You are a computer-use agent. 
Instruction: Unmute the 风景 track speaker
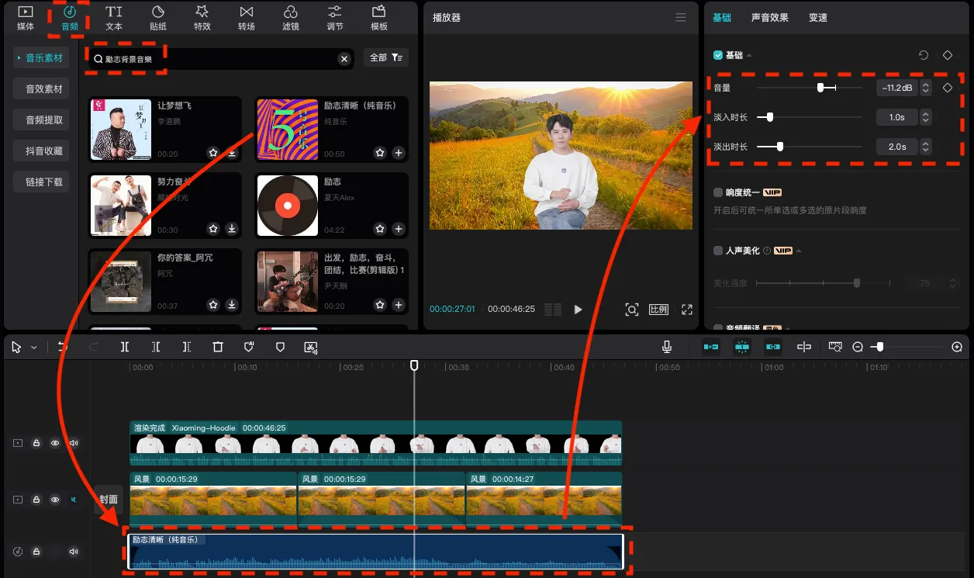point(74,500)
